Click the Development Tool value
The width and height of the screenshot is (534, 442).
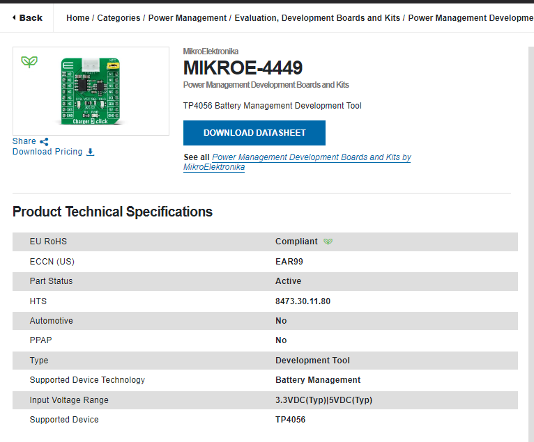click(x=312, y=361)
